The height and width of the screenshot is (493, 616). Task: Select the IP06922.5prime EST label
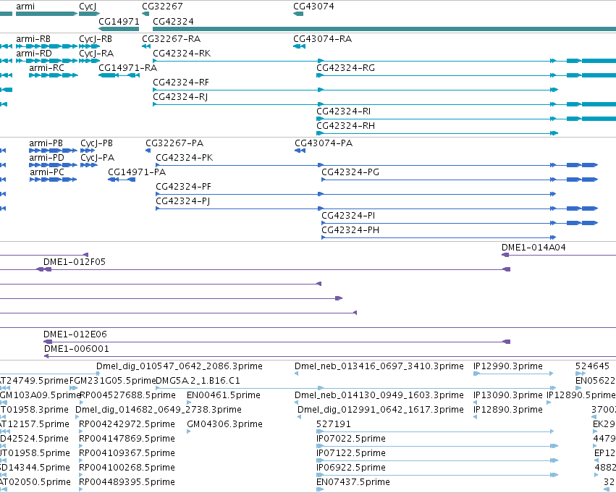tap(351, 468)
